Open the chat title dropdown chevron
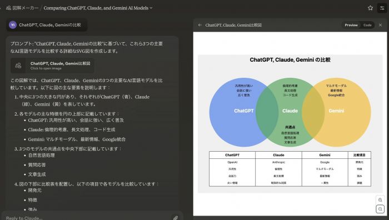This screenshot has height=220, width=389. 151,8
